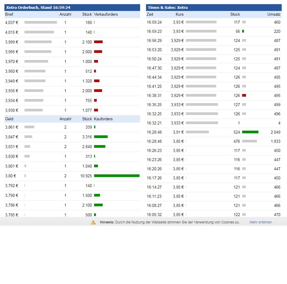Click the 10.925 buy quantity

pyautogui.click(x=86, y=176)
